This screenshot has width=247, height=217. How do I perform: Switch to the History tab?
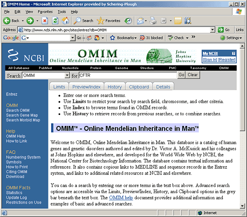pyautogui.click(x=115, y=86)
